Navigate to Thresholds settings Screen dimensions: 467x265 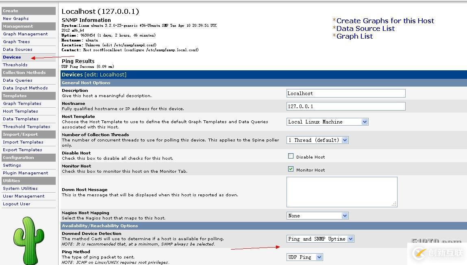(15, 65)
